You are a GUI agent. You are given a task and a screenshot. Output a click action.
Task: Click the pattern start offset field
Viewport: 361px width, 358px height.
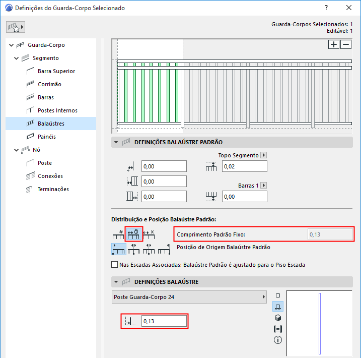164,166
